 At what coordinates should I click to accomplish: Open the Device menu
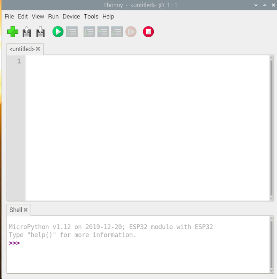pos(71,16)
